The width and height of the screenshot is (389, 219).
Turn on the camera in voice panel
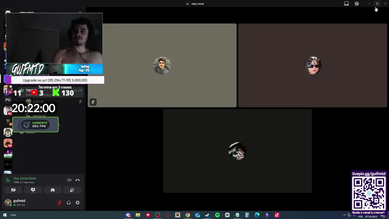pos(13,190)
